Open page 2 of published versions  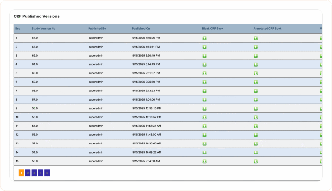point(28,173)
